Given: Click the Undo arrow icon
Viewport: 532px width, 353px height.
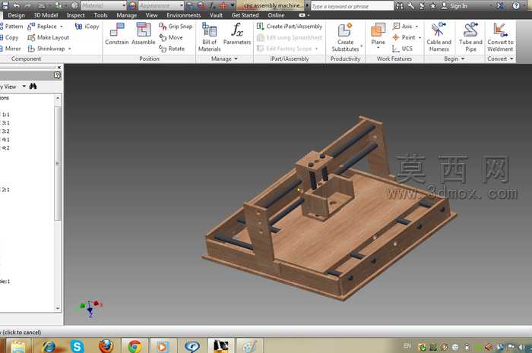Looking at the screenshot, I should [x=16, y=5].
